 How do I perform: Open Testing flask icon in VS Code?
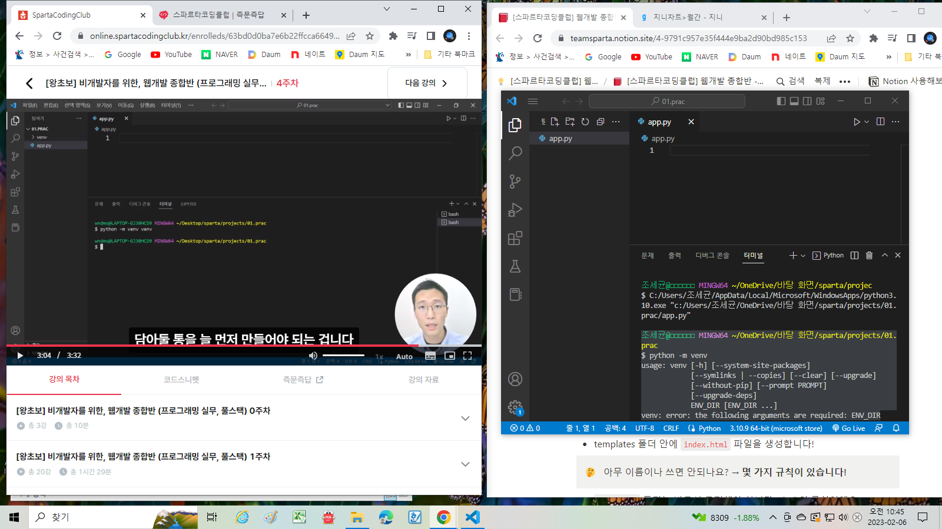(x=515, y=266)
